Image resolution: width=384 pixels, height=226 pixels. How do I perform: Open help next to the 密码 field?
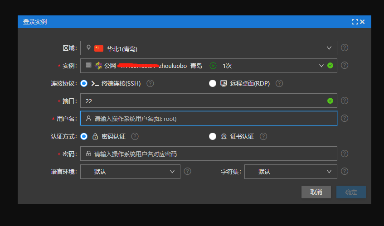[x=344, y=154]
